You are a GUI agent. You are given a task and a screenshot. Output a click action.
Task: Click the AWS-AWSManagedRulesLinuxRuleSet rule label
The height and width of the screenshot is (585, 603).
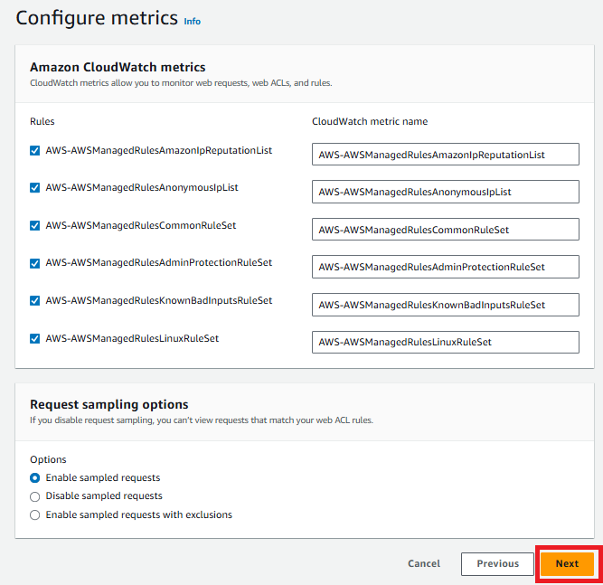coord(132,338)
